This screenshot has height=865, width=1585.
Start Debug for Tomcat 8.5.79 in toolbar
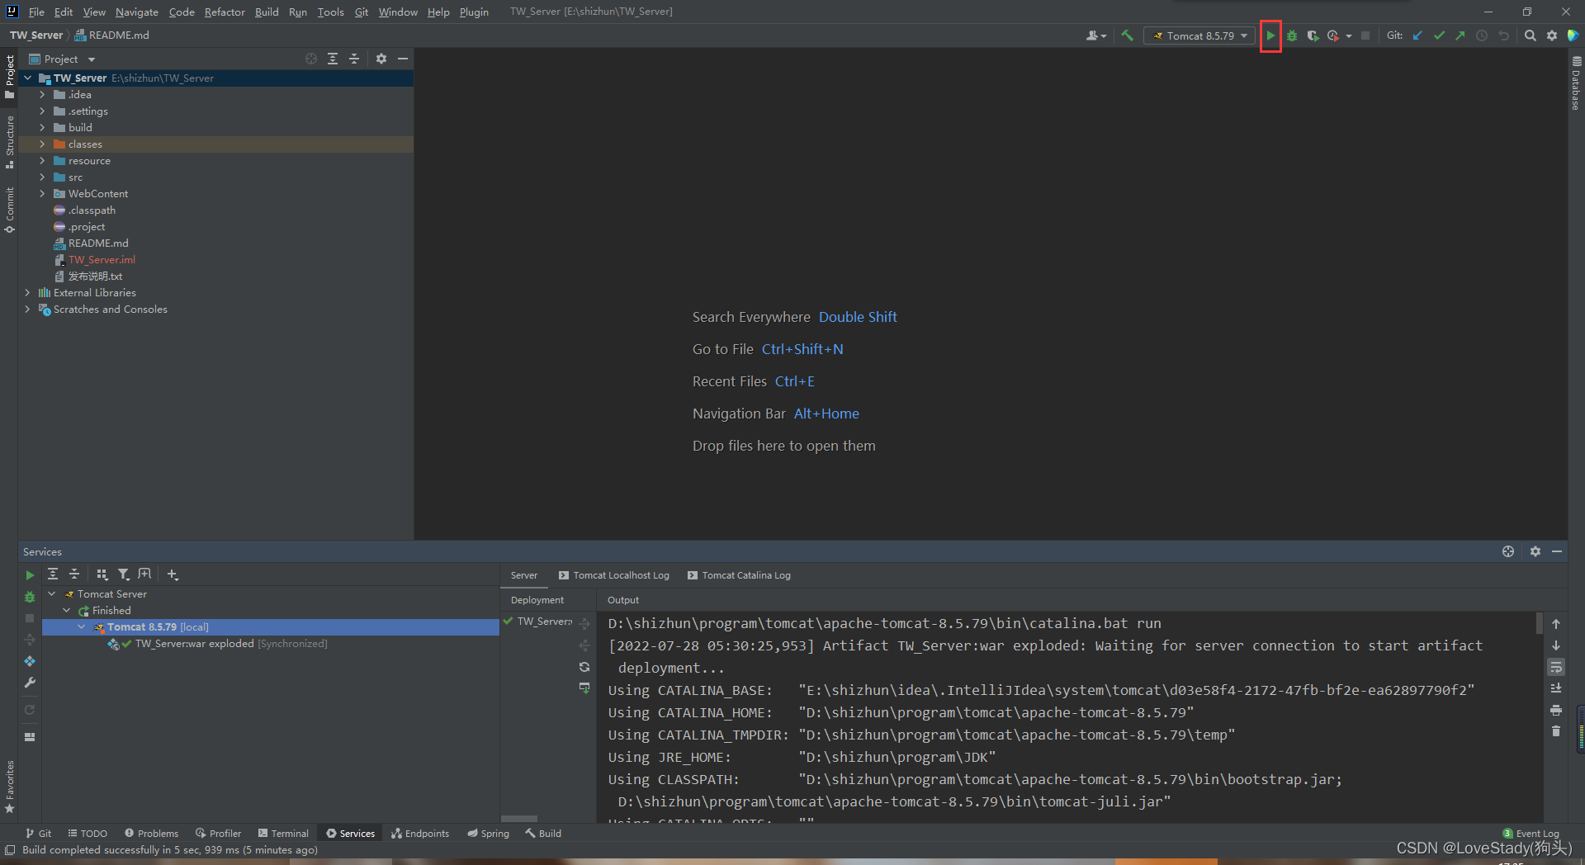click(1292, 35)
